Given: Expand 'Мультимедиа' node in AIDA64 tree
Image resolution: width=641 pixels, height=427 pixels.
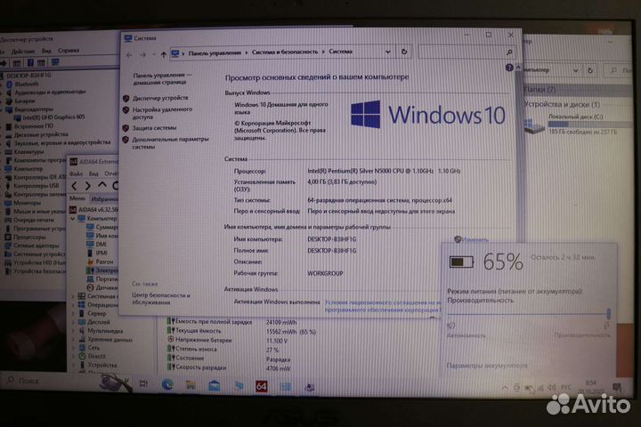Looking at the screenshot, I should [73, 332].
